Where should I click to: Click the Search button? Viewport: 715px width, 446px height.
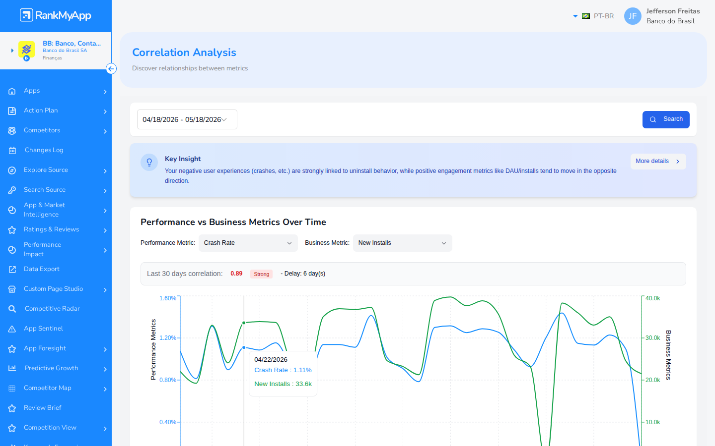click(x=666, y=119)
